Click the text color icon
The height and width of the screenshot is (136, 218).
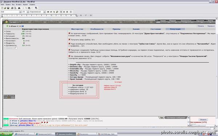pos(57,12)
